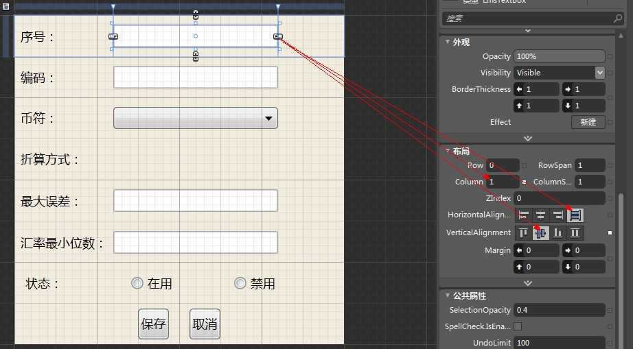Set VerticalAlignment to Top
633x349 pixels.
[524, 233]
